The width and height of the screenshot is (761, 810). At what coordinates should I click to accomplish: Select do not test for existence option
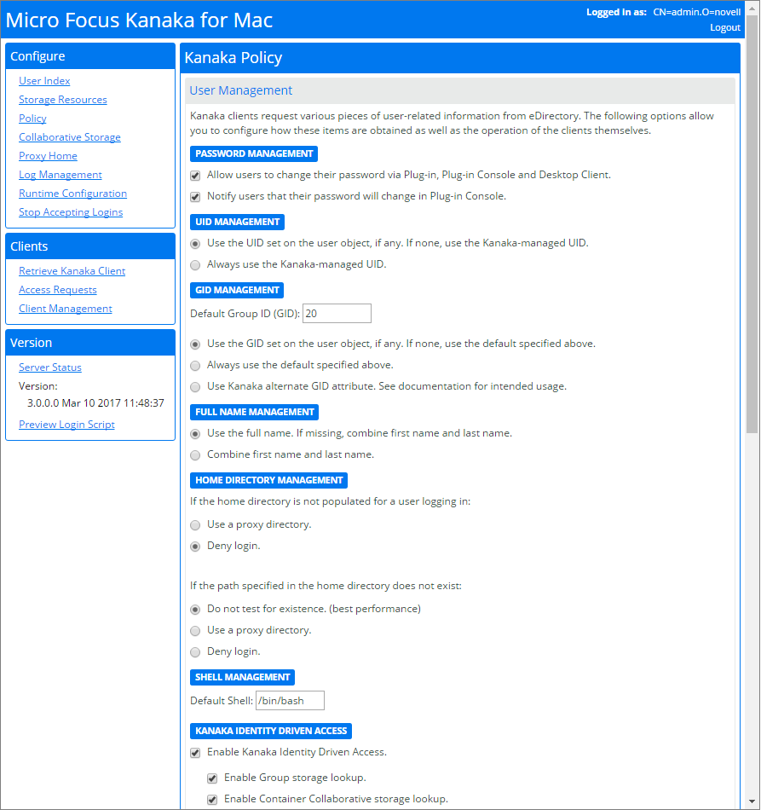[195, 610]
